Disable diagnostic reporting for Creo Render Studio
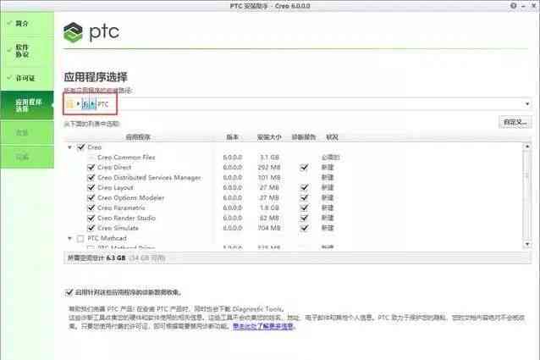This screenshot has height=360, width=540. click(304, 218)
